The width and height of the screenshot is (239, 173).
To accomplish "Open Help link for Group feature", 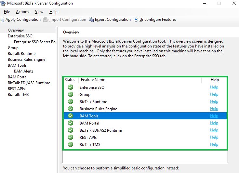I will (x=214, y=94).
